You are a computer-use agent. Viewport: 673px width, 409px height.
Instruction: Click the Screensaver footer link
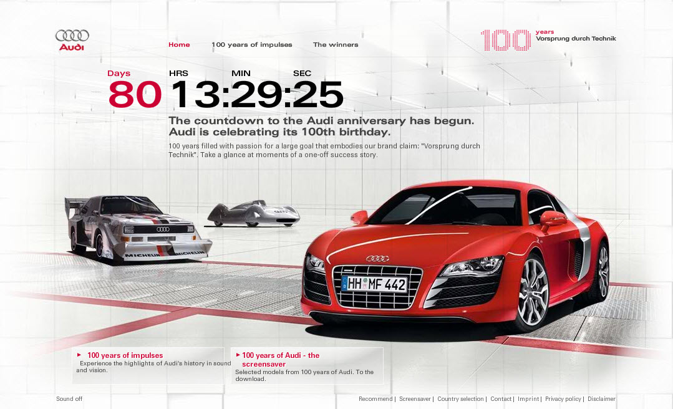click(415, 398)
